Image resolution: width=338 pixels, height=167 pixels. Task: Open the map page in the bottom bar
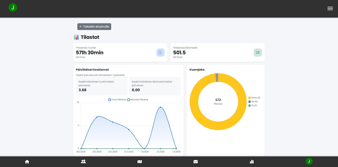click(140, 161)
